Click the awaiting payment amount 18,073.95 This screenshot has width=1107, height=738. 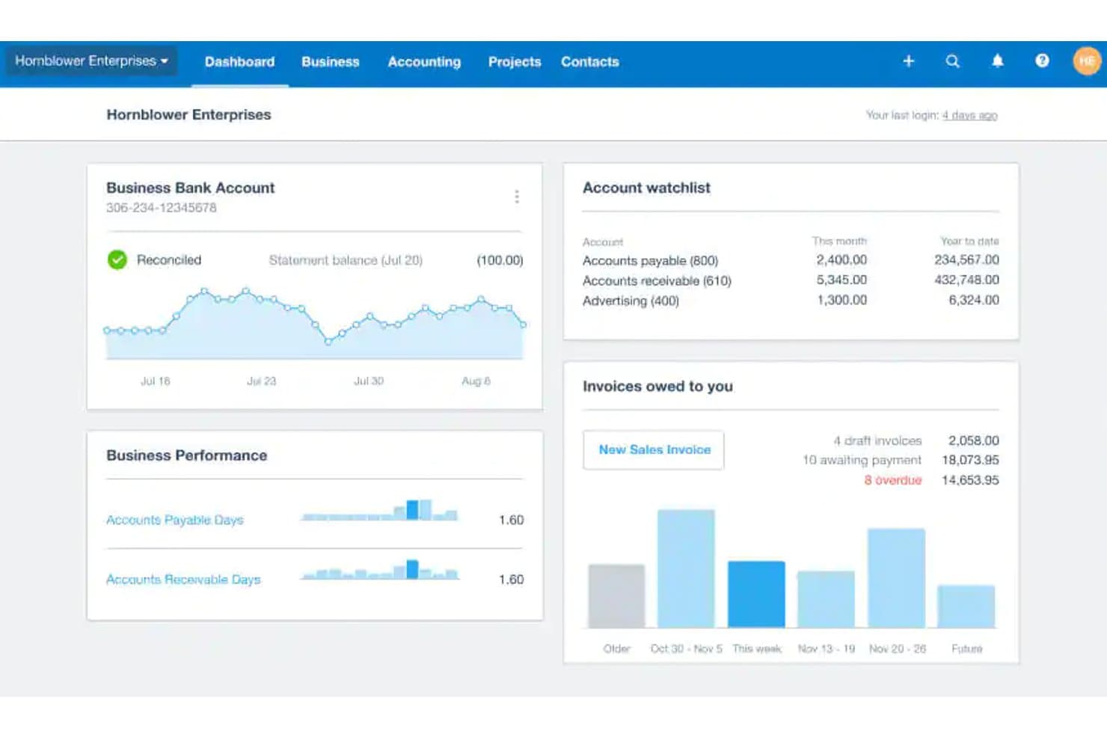[x=970, y=460]
